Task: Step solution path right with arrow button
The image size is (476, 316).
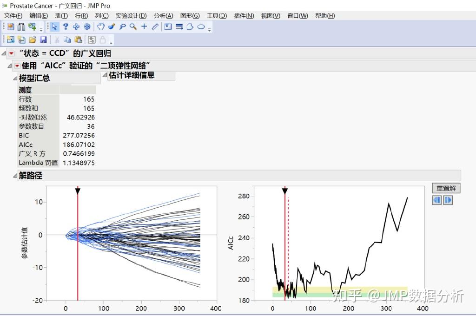Action: tap(448, 200)
